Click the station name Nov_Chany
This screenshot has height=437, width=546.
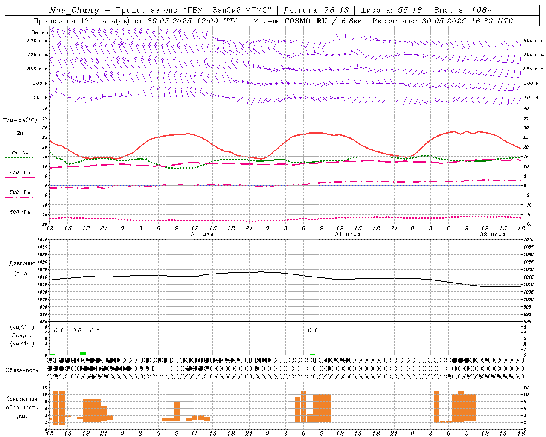74,10
